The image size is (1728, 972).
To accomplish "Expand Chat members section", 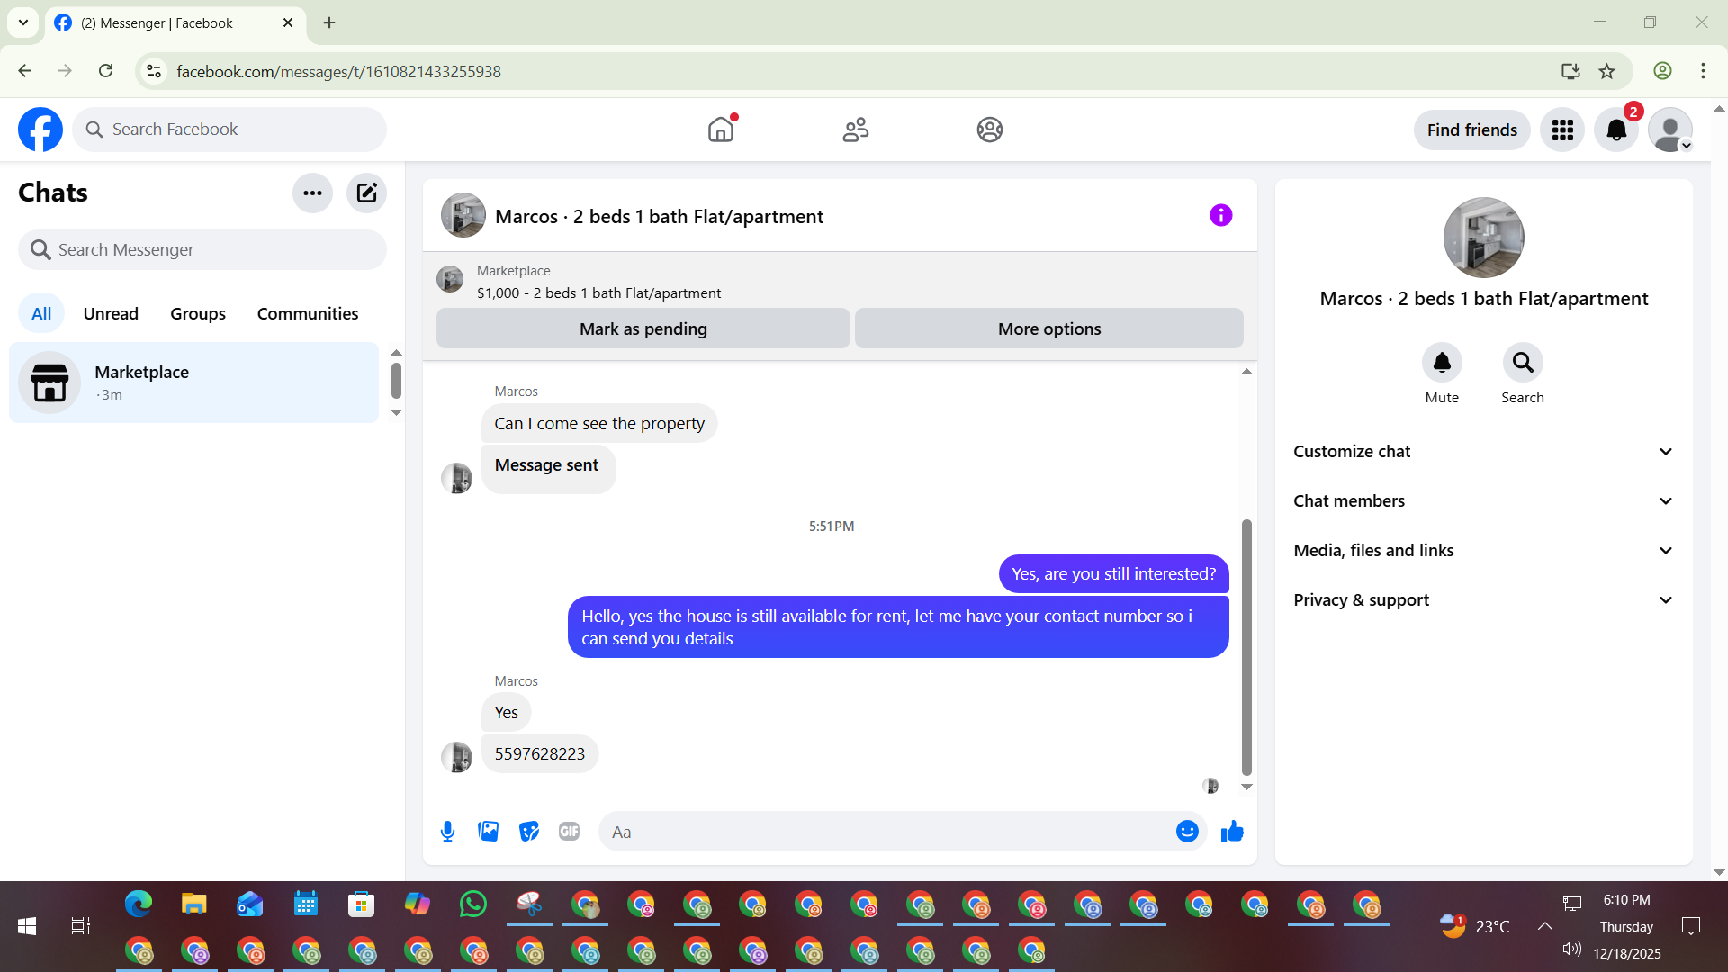I will click(1484, 501).
